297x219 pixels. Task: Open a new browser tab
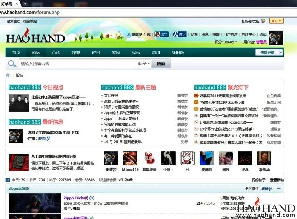pyautogui.click(x=25, y=4)
